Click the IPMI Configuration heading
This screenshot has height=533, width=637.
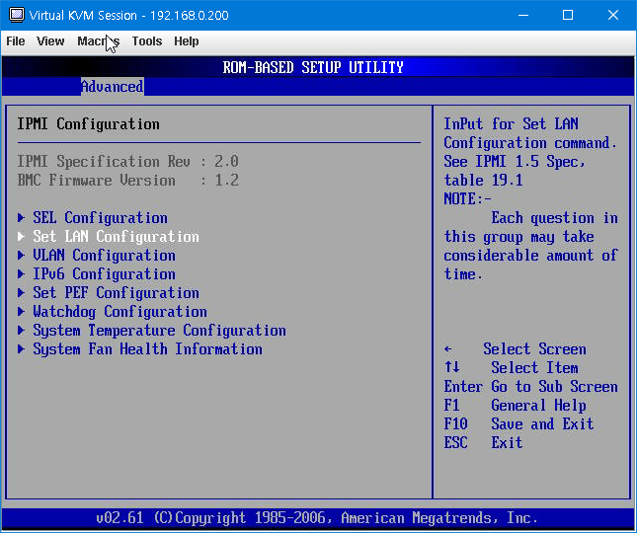(88, 124)
